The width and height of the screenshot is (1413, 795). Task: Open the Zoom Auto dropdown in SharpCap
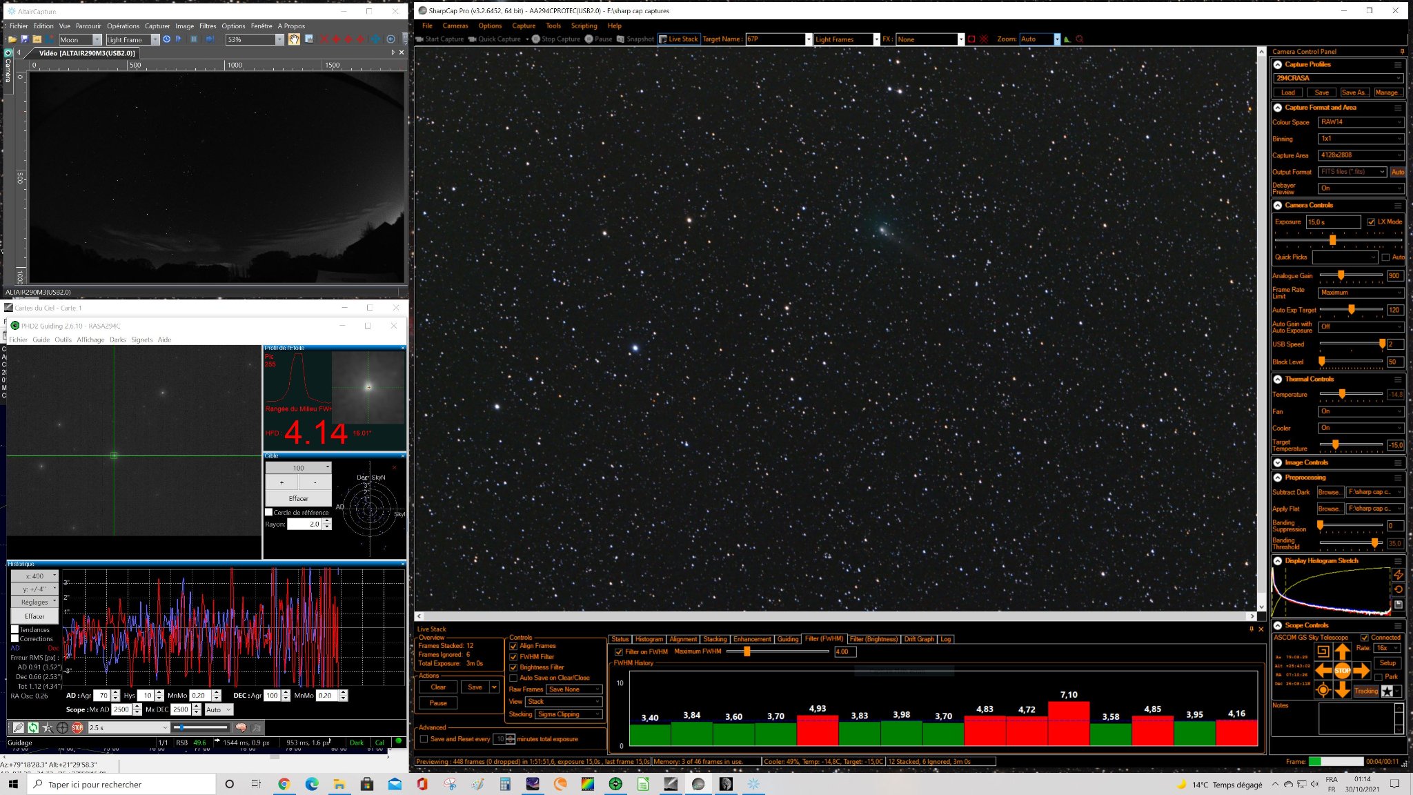(1040, 39)
